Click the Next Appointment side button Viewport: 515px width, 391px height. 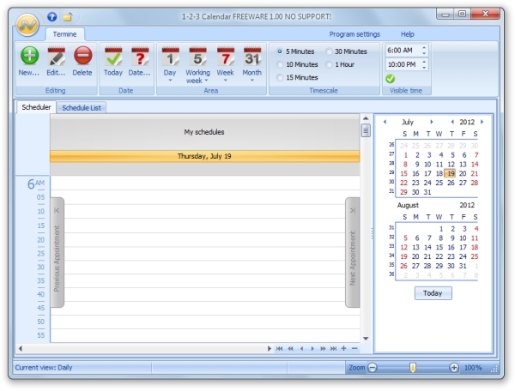click(352, 252)
